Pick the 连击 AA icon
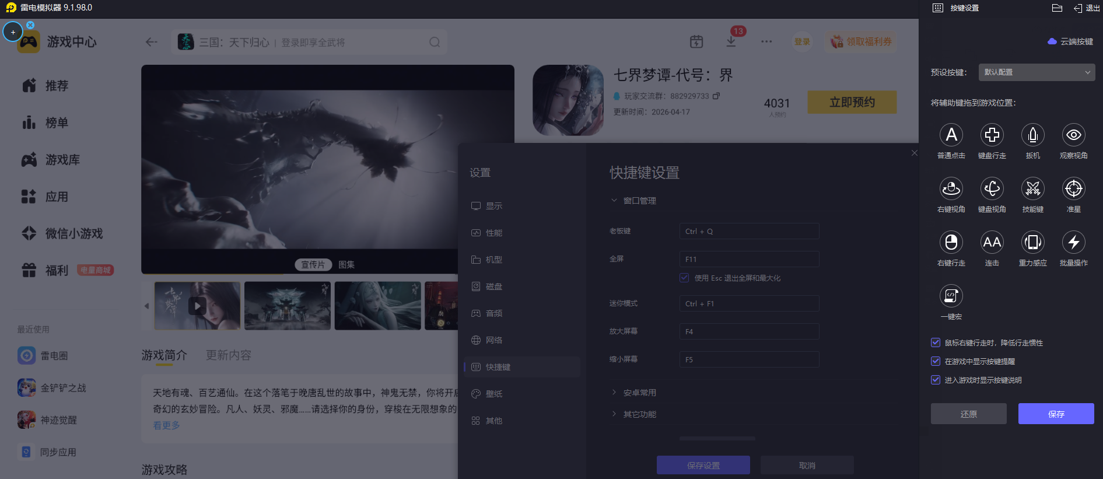Image resolution: width=1103 pixels, height=479 pixels. pyautogui.click(x=992, y=243)
